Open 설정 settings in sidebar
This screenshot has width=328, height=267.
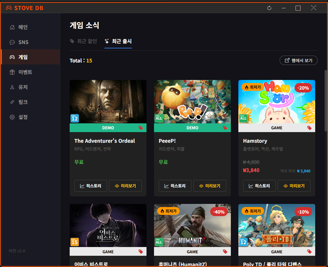coord(23,117)
